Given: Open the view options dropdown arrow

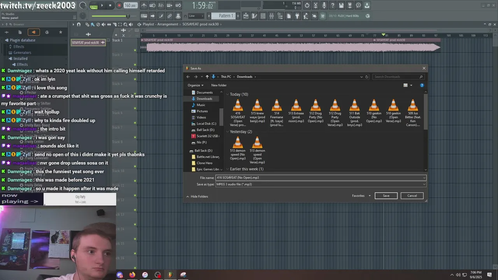Looking at the screenshot, I should 411,85.
